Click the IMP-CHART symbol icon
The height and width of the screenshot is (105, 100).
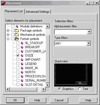click(x=22, y=60)
